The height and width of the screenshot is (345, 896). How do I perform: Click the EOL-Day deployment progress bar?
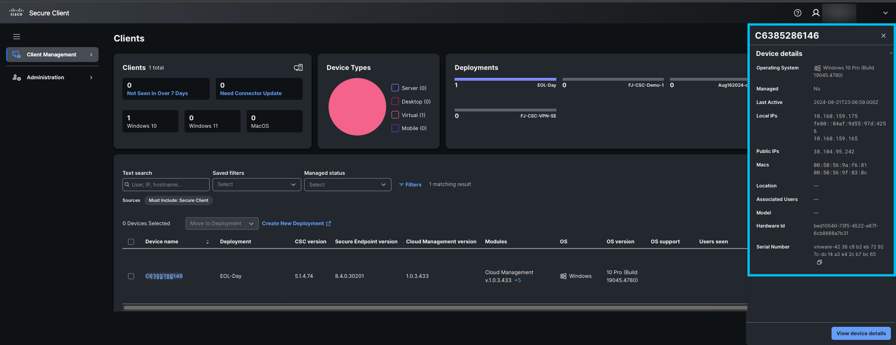505,79
